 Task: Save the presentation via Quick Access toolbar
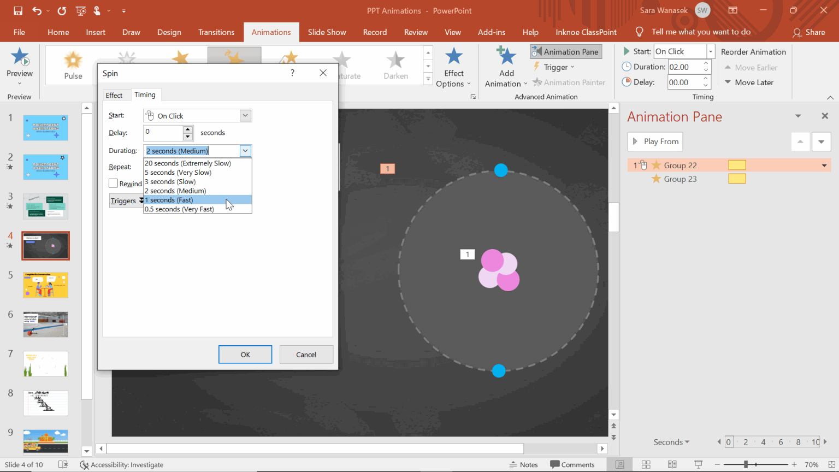pos(18,10)
